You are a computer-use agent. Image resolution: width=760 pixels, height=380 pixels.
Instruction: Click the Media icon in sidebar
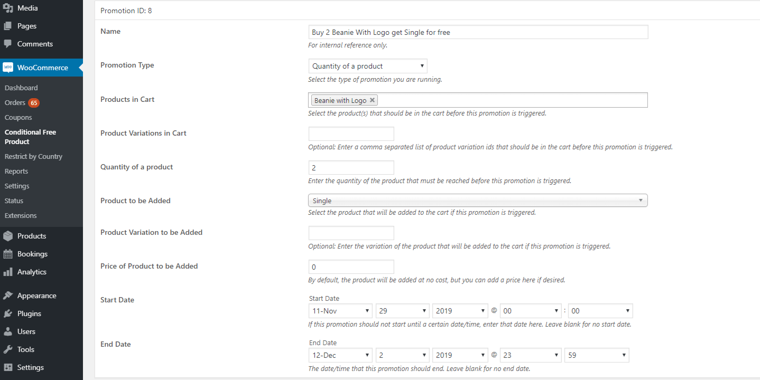(8, 8)
